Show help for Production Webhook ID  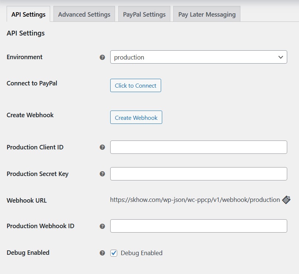102,226
